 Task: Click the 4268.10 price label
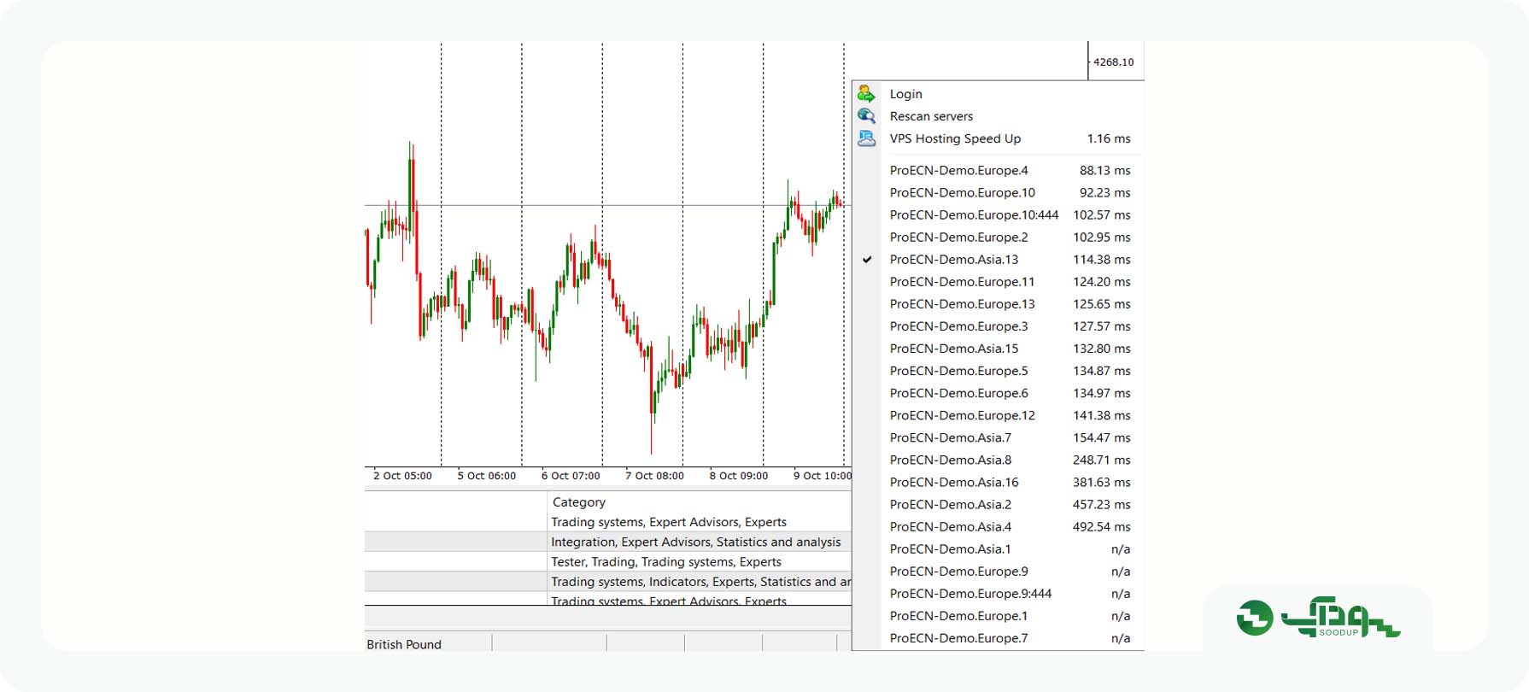tap(1114, 62)
